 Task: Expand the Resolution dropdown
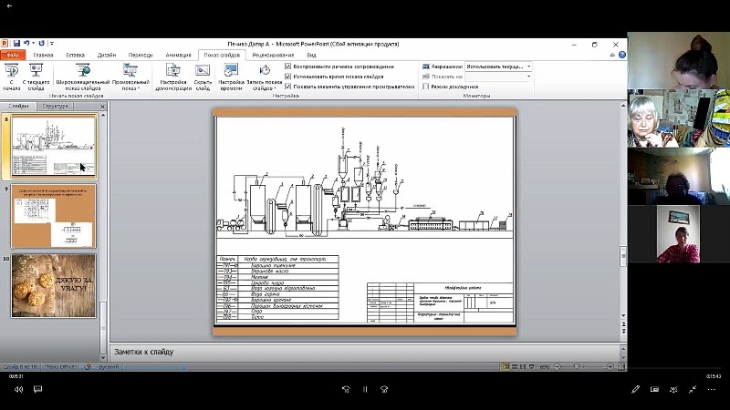click(528, 67)
